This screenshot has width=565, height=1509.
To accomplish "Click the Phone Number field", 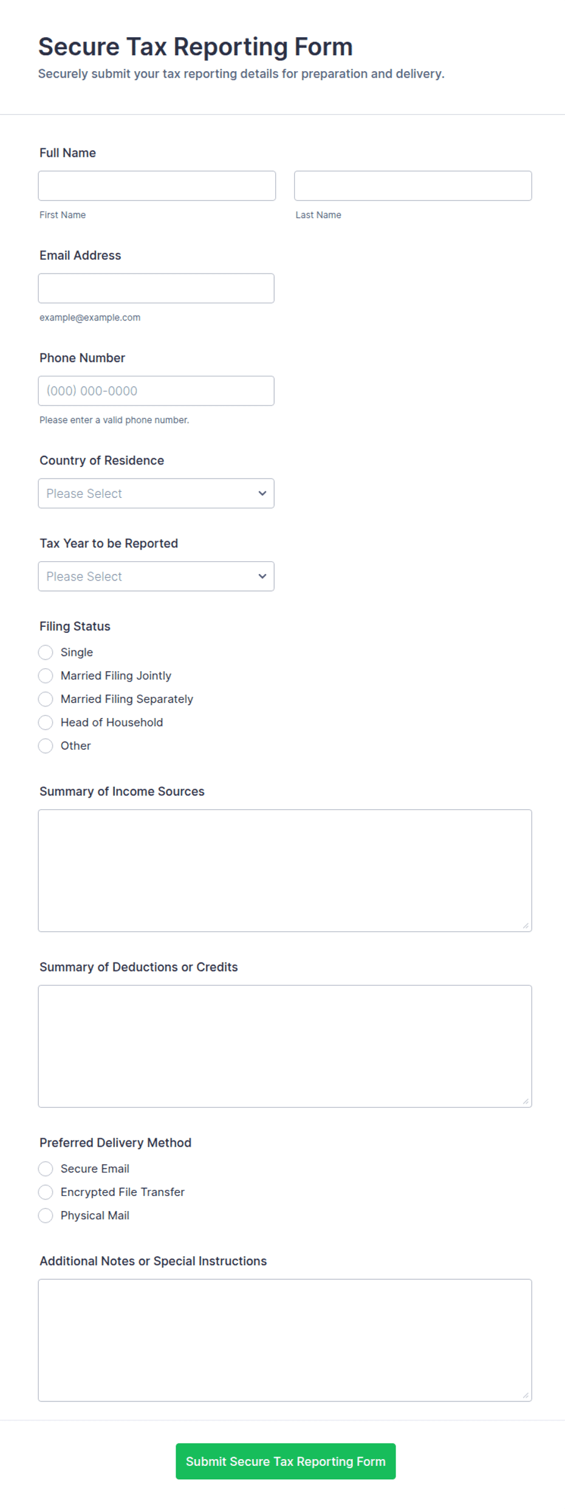I will pyautogui.click(x=156, y=391).
